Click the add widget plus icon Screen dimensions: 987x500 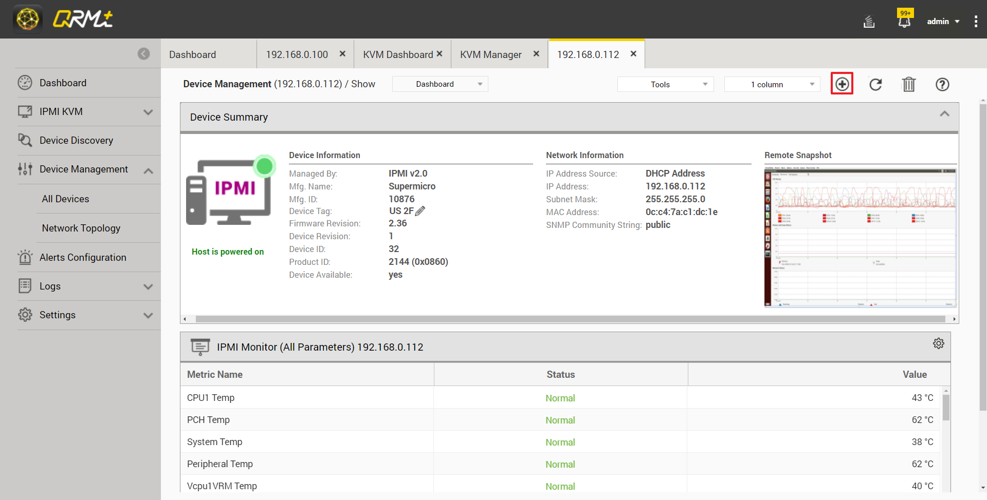[x=842, y=84]
